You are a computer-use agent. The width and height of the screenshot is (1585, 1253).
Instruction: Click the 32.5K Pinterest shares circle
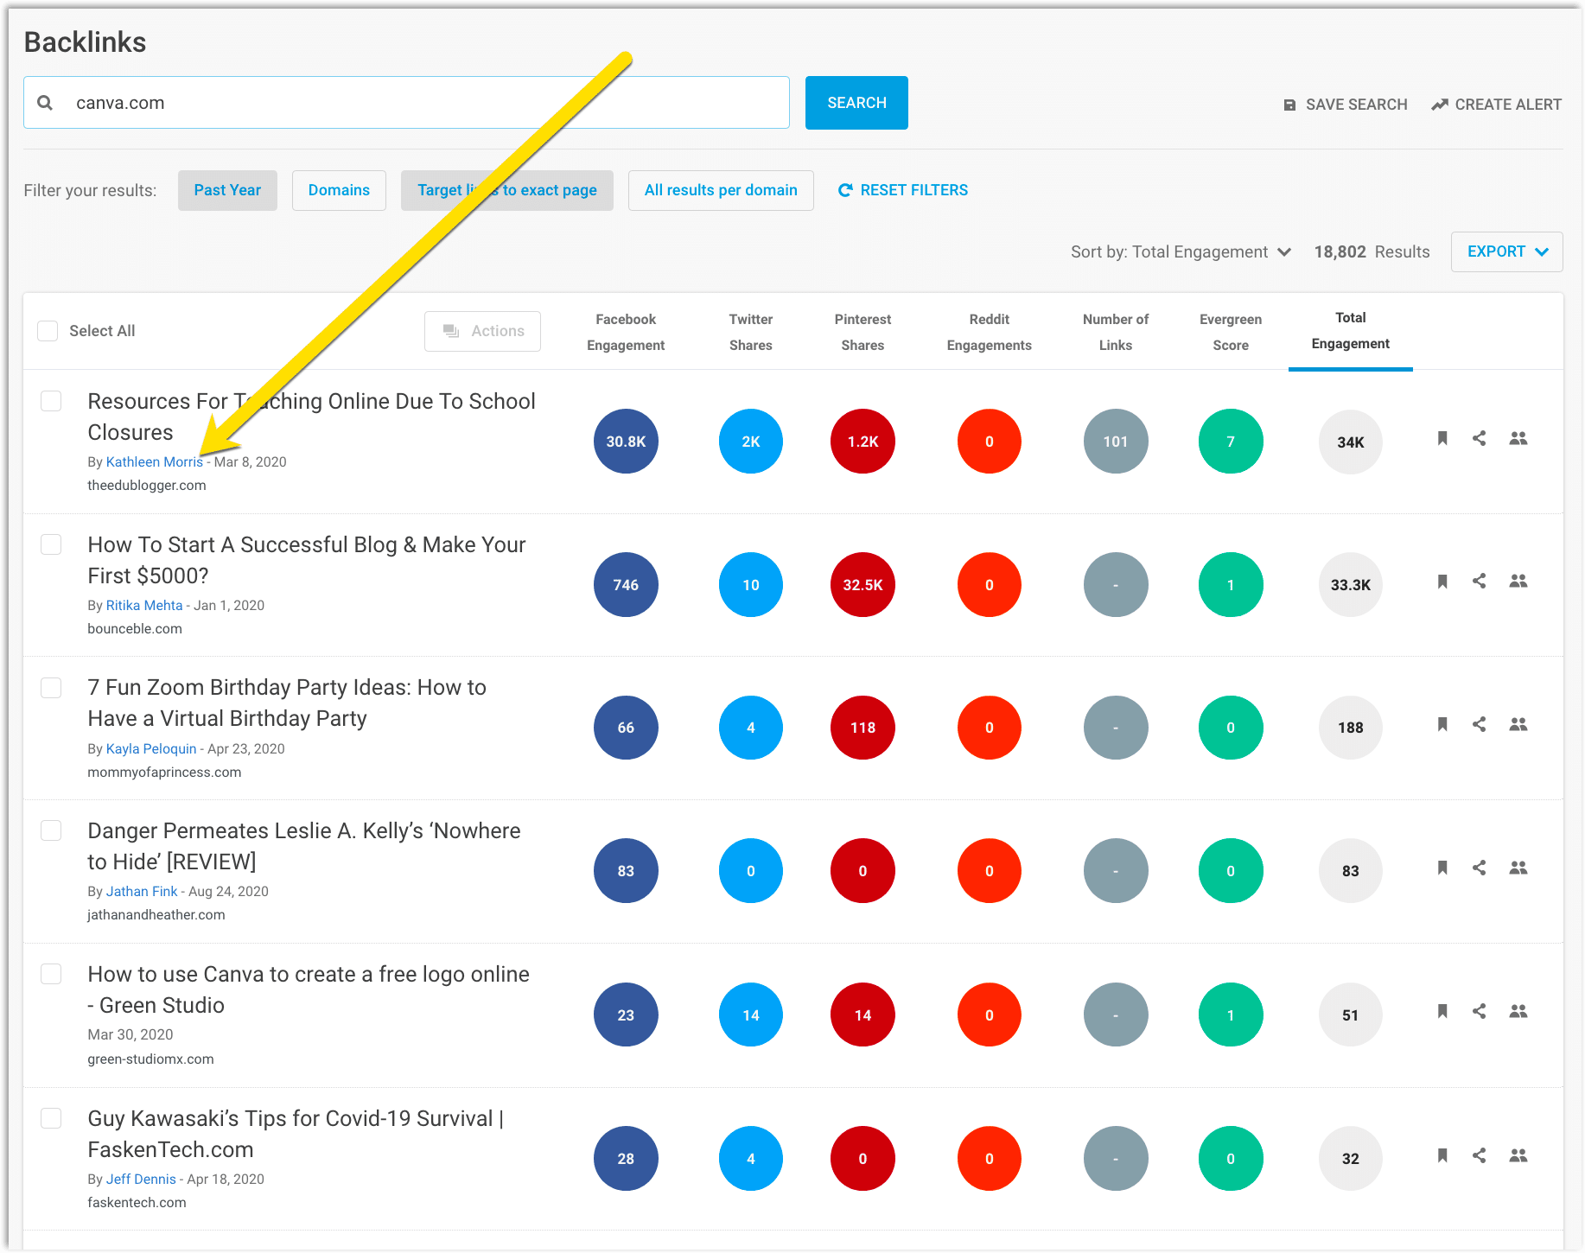863,585
